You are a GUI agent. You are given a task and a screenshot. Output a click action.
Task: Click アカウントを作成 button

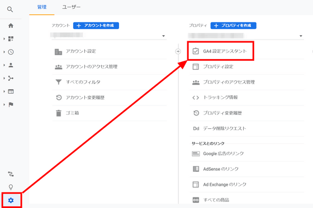(96, 26)
